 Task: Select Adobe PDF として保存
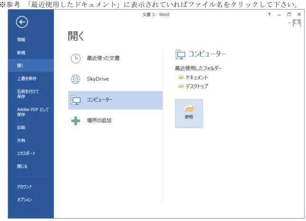tap(33, 112)
